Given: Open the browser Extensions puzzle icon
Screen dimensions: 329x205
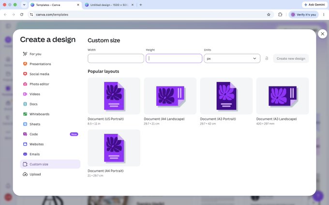Looking at the screenshot, I should [x=280, y=14].
